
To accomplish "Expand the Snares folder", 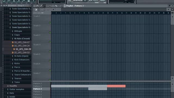I will (x=18, y=78).
